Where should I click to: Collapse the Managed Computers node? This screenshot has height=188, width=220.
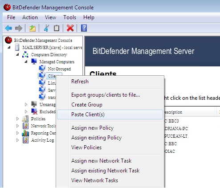pos(26,61)
